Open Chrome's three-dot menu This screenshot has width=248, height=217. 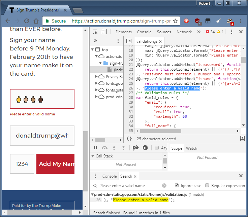coord(240,21)
